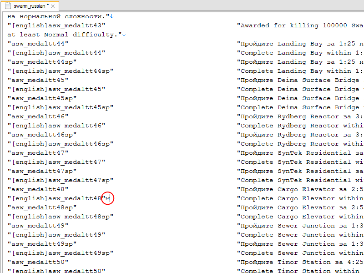
Task: Click the key "asw_medaltt44sp"
Action: click(42, 62)
